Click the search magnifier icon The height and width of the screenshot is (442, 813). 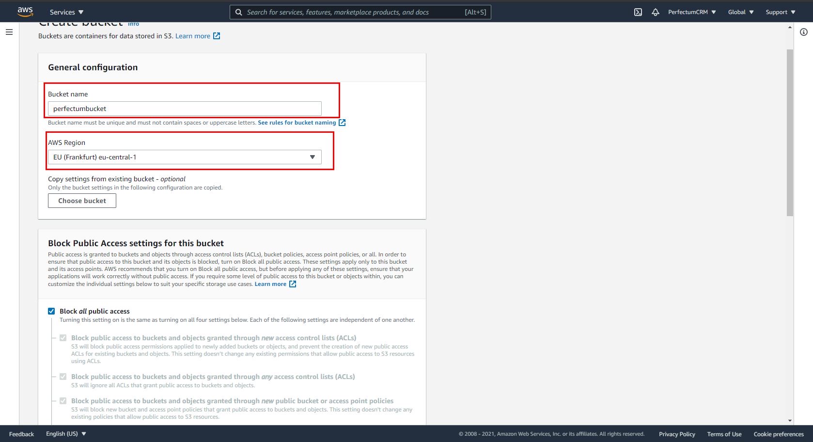tap(238, 12)
